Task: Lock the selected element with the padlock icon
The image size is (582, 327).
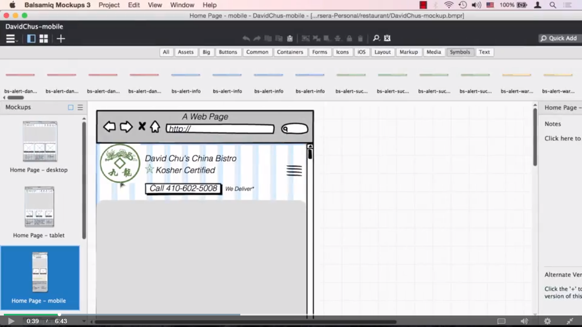Action: (x=349, y=38)
